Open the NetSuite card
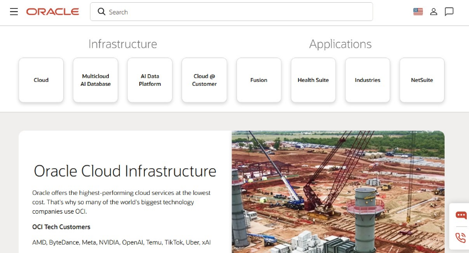The image size is (469, 253). point(422,80)
